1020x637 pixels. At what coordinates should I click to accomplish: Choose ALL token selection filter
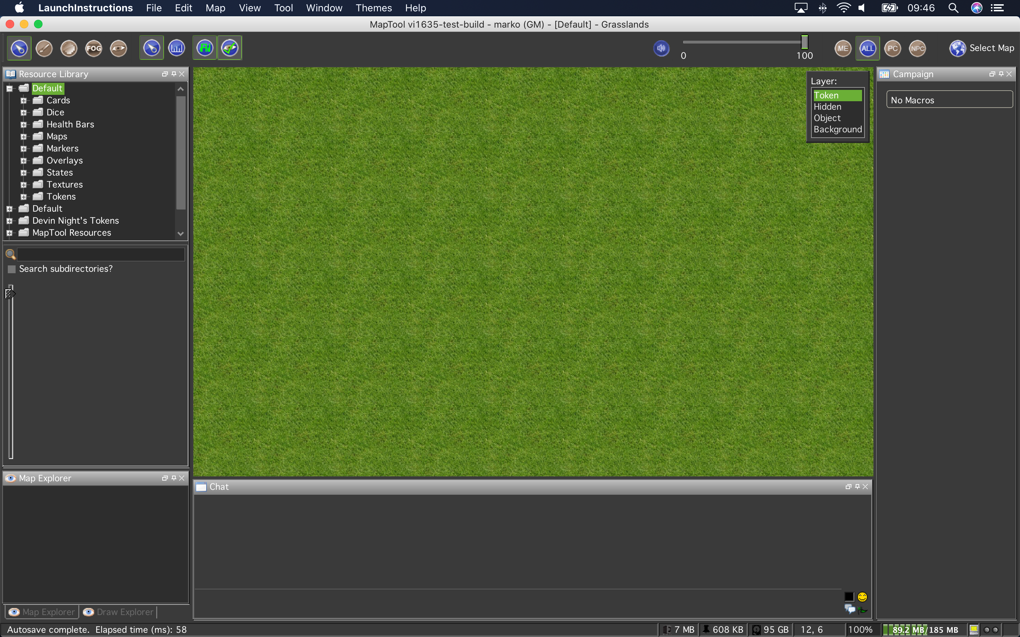(x=867, y=48)
